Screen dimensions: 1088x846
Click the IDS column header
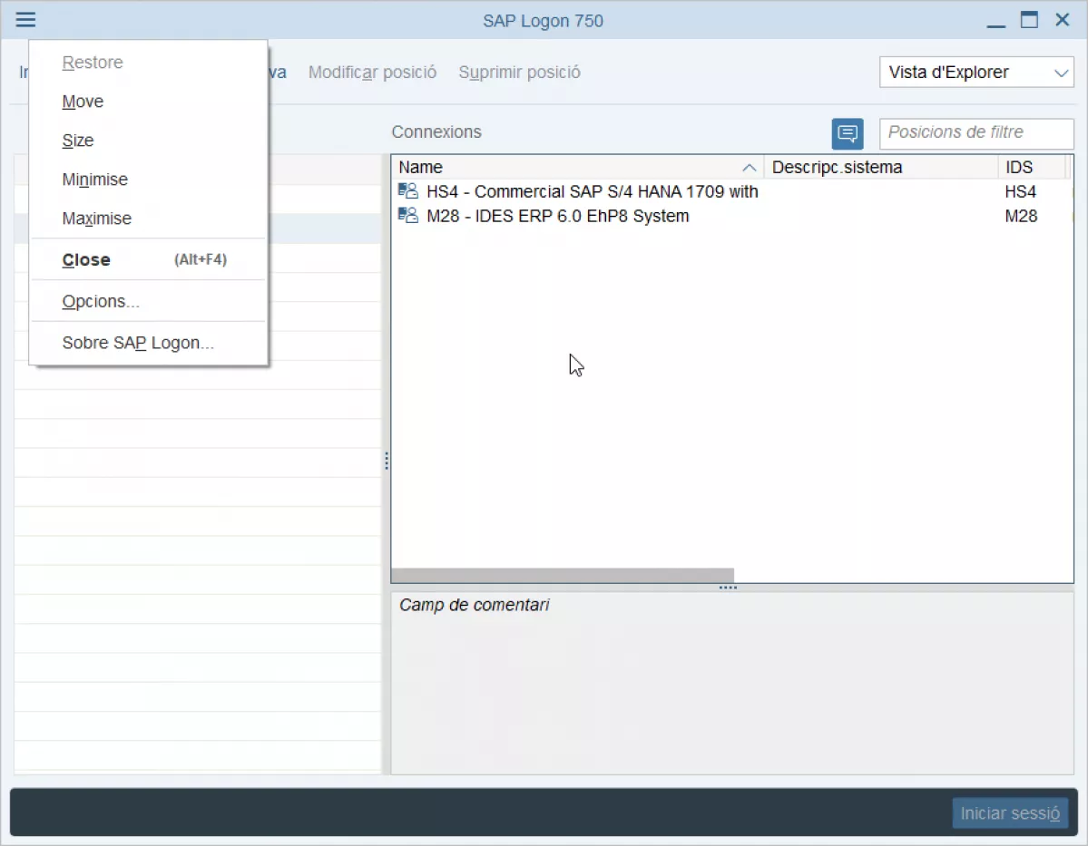pyautogui.click(x=1033, y=167)
